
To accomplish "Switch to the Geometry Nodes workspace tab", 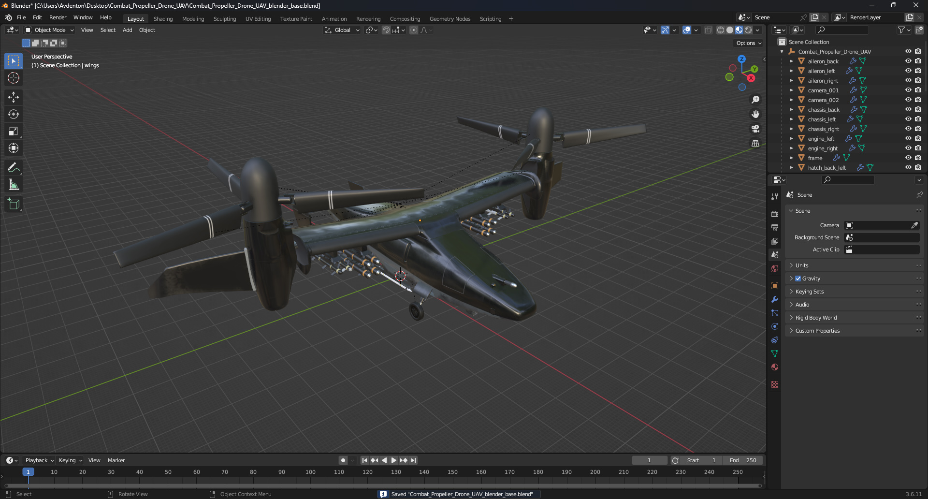I will point(449,19).
